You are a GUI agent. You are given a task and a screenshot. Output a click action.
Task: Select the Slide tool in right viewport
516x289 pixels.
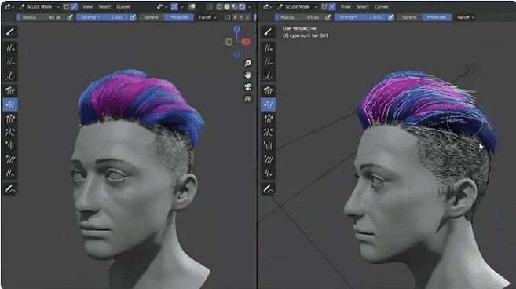pyautogui.click(x=268, y=173)
